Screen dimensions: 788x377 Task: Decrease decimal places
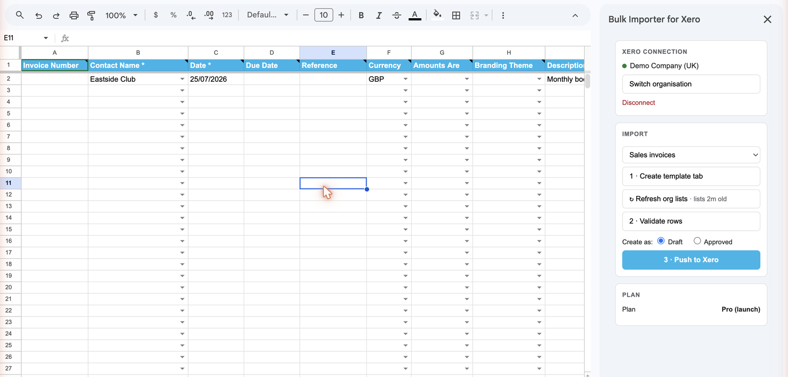pyautogui.click(x=191, y=15)
